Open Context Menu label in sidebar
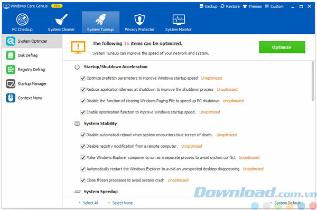Screen dimensions: 317x210 pyautogui.click(x=30, y=98)
